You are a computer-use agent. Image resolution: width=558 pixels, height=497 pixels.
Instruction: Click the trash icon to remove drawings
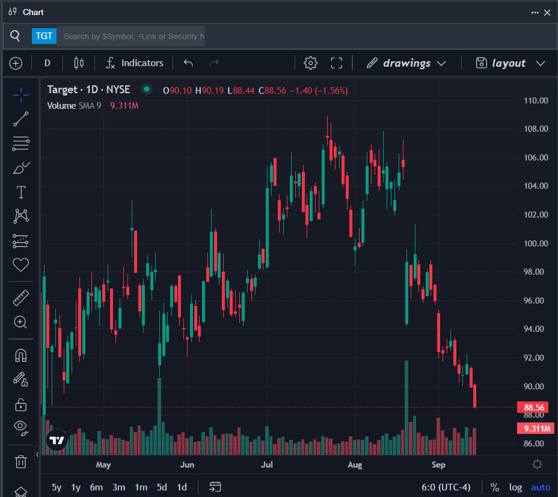pyautogui.click(x=21, y=462)
